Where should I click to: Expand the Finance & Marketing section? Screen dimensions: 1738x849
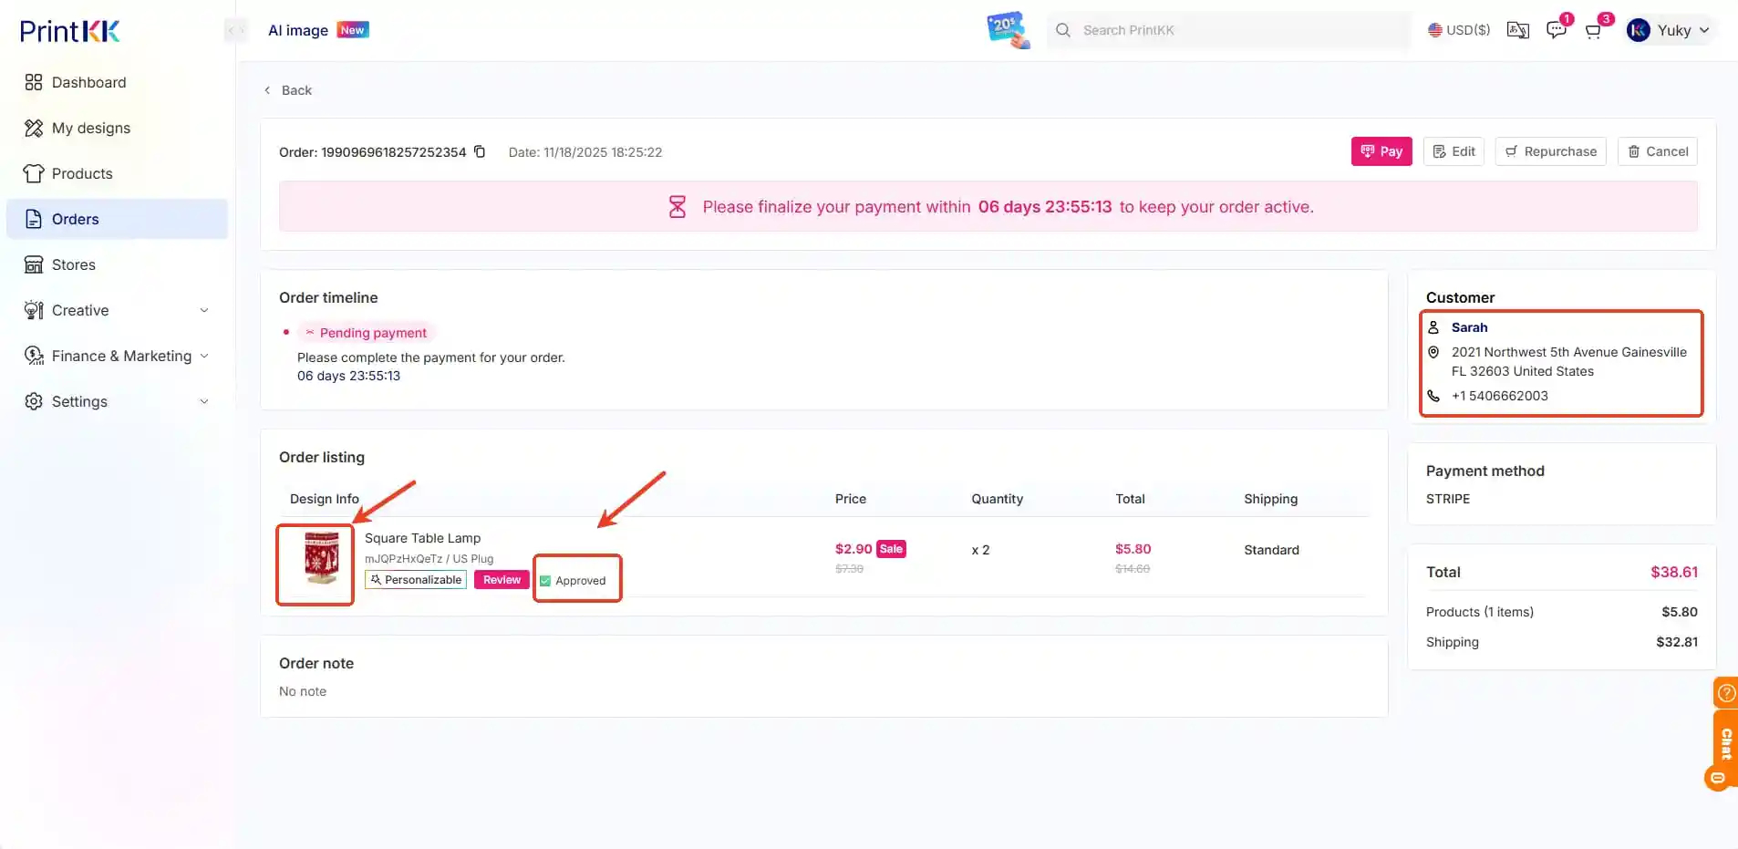click(121, 356)
